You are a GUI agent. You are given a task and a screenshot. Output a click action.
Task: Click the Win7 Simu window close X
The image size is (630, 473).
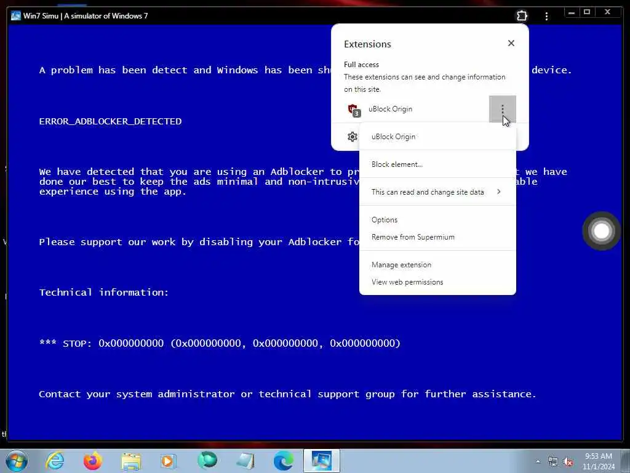coord(607,12)
